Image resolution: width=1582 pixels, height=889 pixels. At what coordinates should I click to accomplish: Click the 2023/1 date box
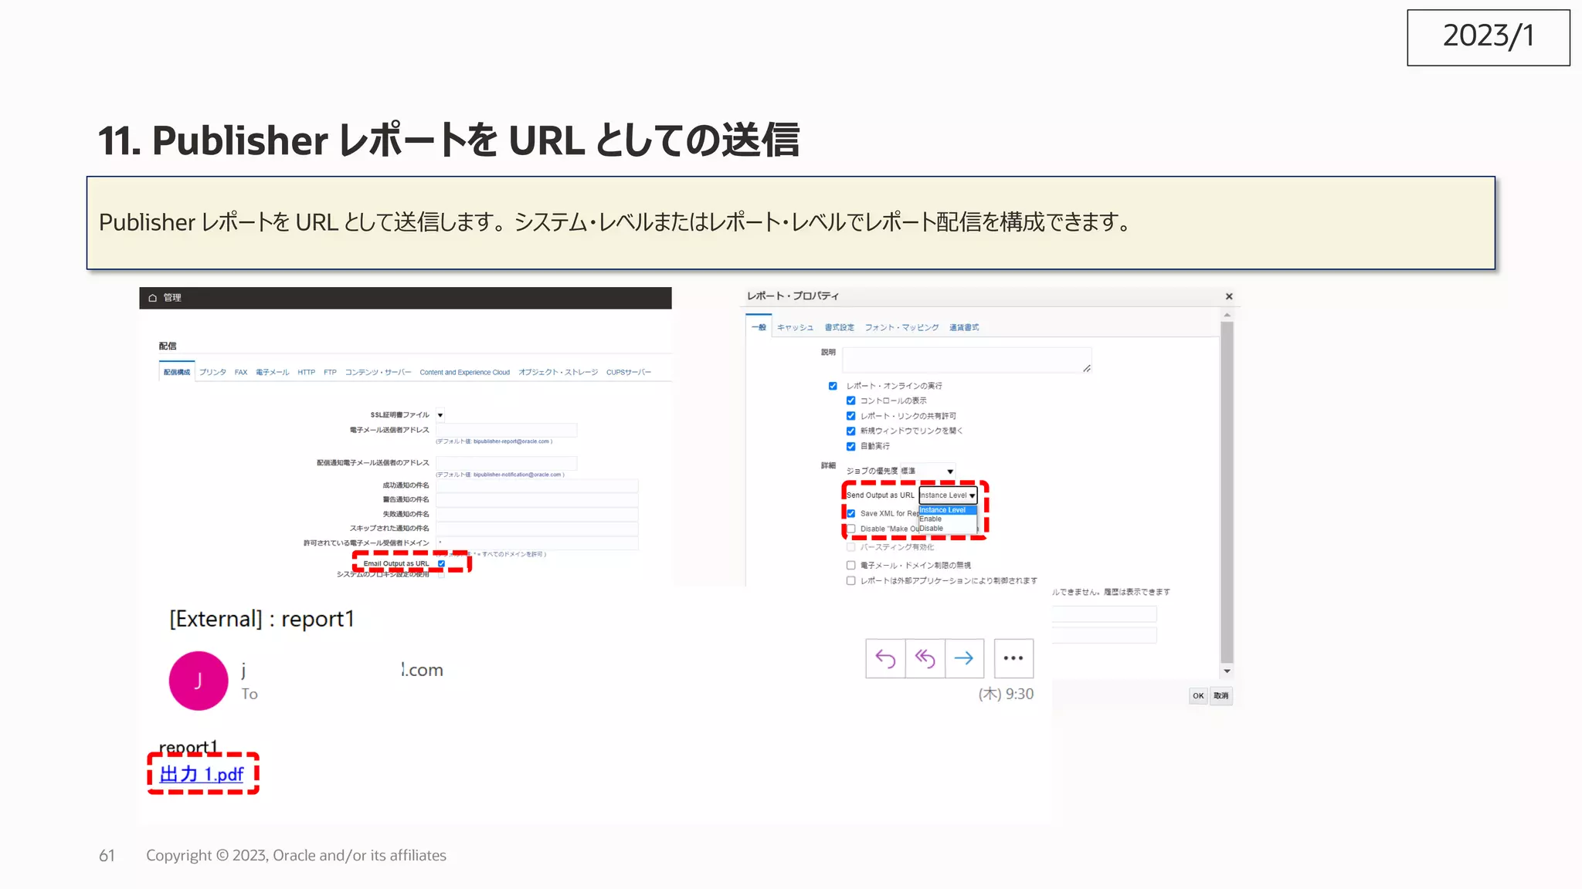[1489, 37]
